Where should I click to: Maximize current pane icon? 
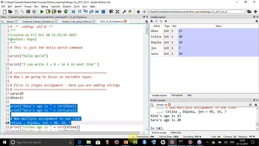111,12
